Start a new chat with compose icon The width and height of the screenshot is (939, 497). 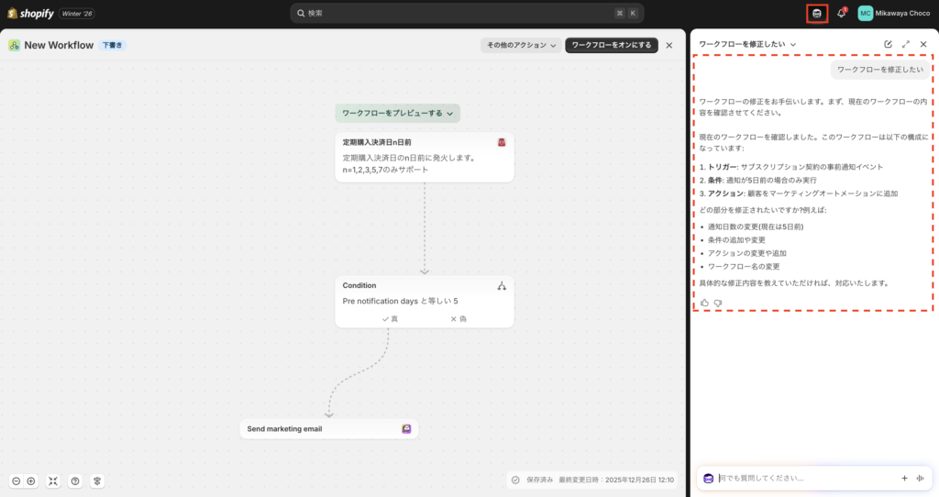point(888,44)
